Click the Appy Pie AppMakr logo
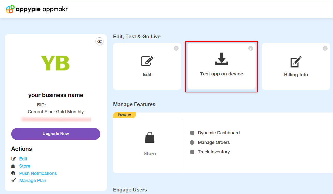Image resolution: width=333 pixels, height=194 pixels. [x=36, y=9]
